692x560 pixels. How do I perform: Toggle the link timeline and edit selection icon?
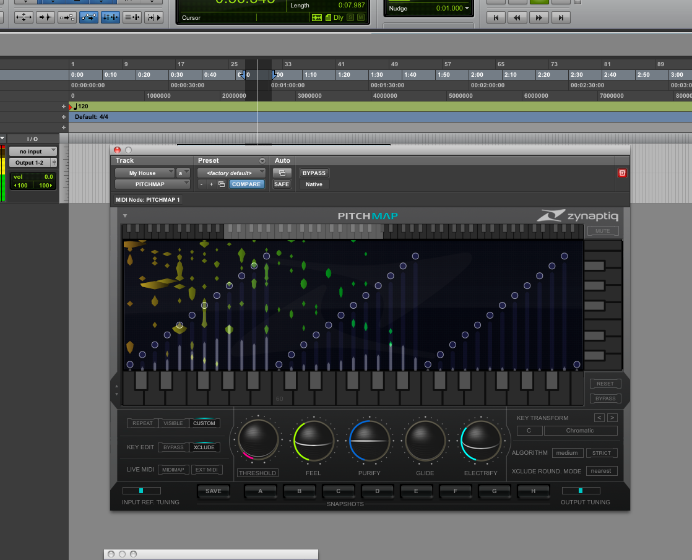(67, 17)
